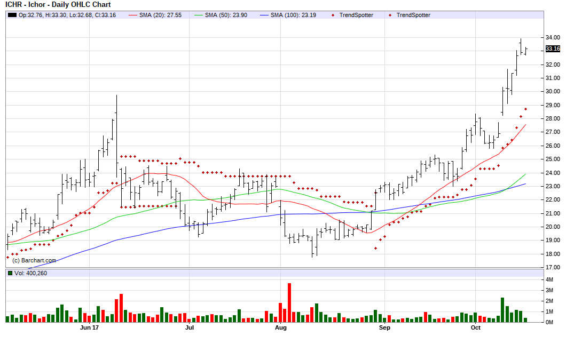The image size is (566, 344).
Task: Click the 21.00 price axis label
Action: coord(553,213)
